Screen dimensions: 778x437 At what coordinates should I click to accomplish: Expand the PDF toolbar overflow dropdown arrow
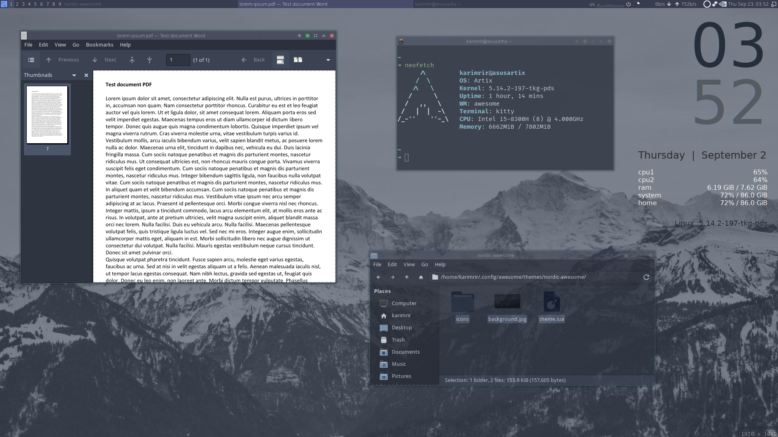[328, 60]
